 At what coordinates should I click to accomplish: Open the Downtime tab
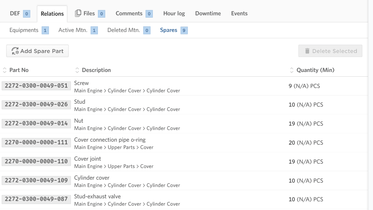click(x=208, y=13)
